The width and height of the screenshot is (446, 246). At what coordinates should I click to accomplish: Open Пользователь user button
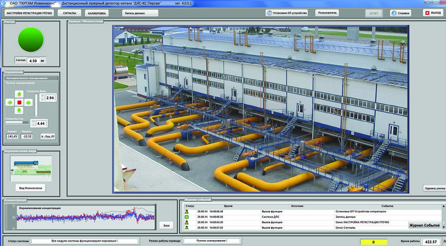327,13
